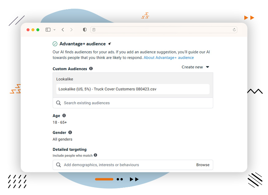Click the Browse button in detailed targeting
Image resolution: width=268 pixels, height=195 pixels.
tap(203, 165)
